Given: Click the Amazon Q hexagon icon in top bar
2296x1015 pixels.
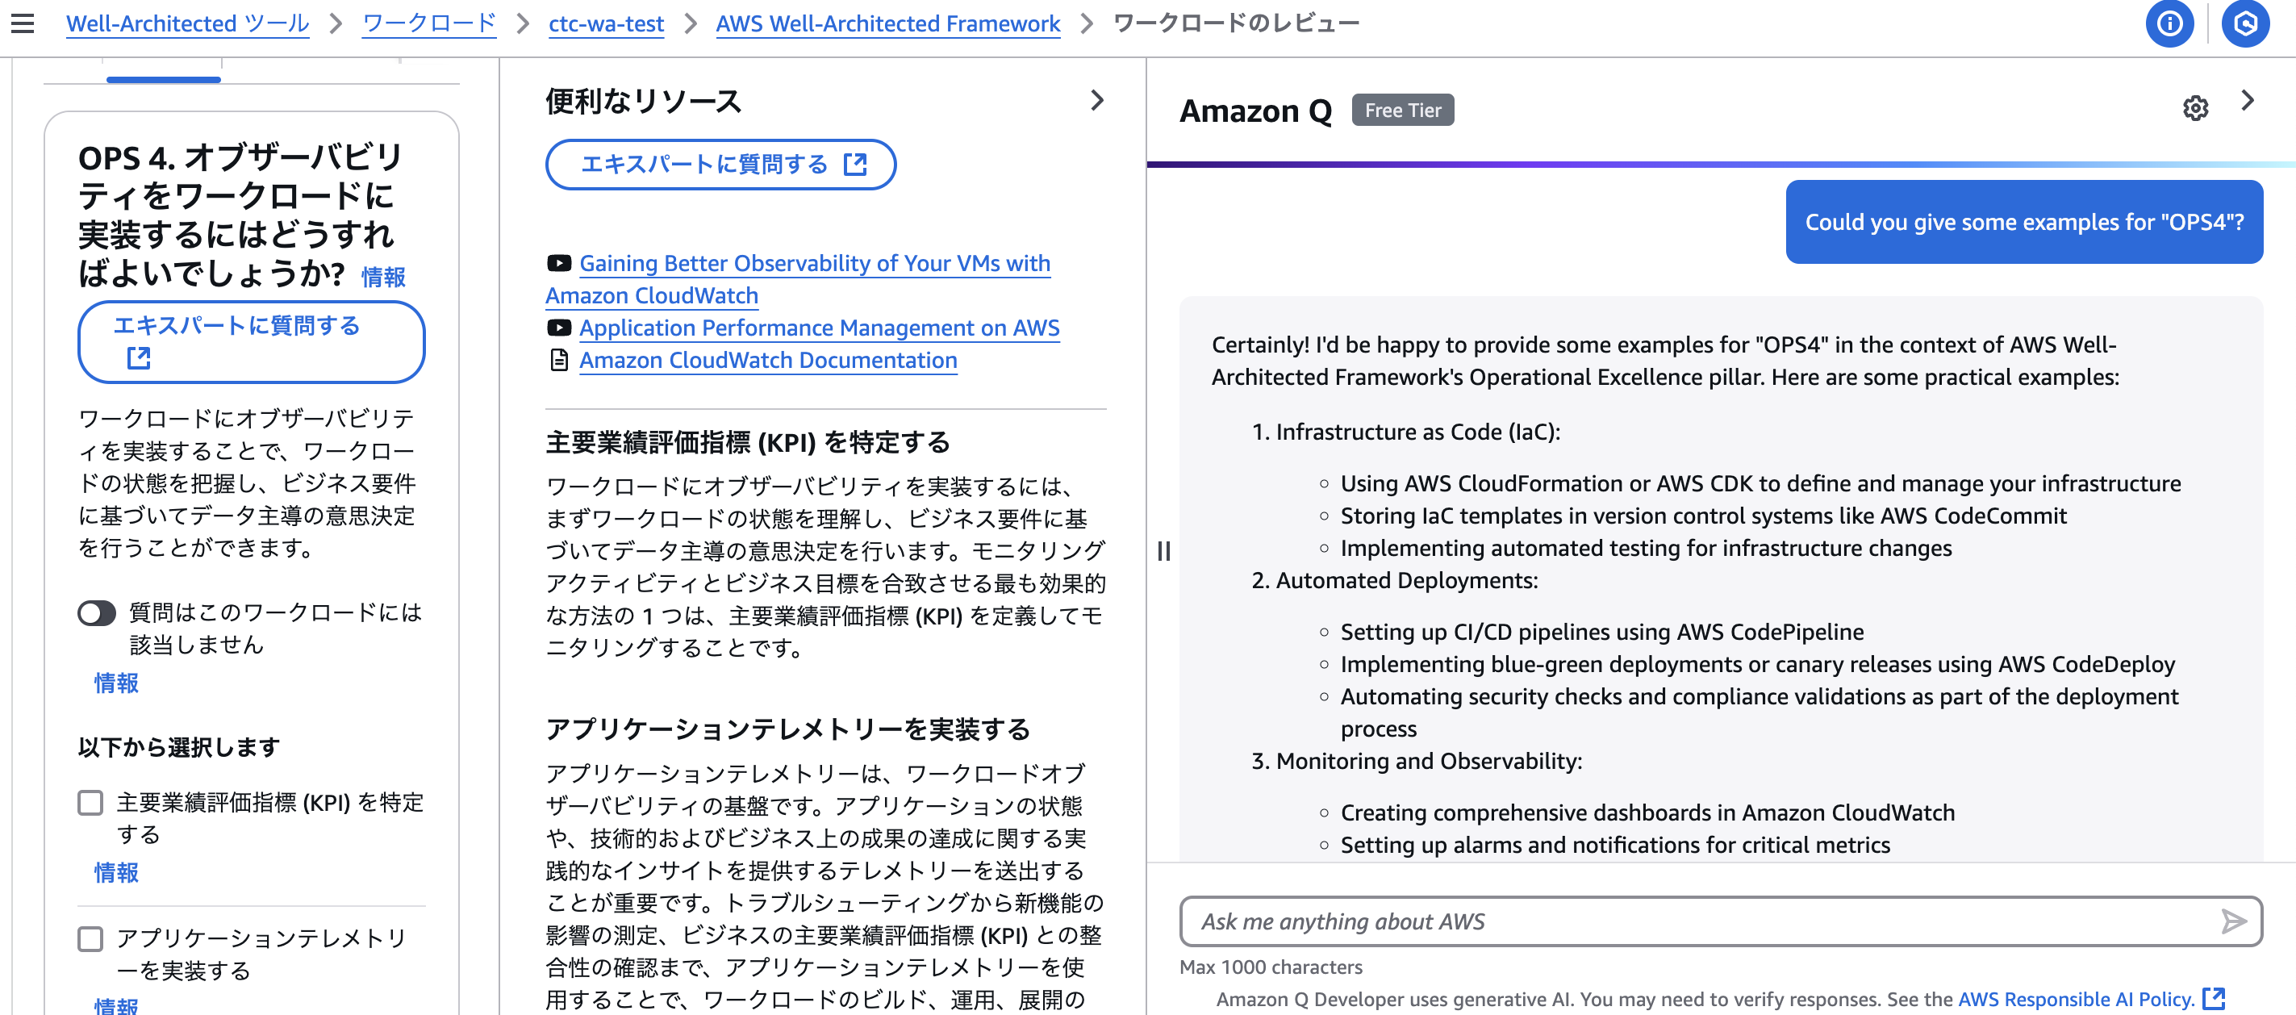Looking at the screenshot, I should (x=2244, y=23).
